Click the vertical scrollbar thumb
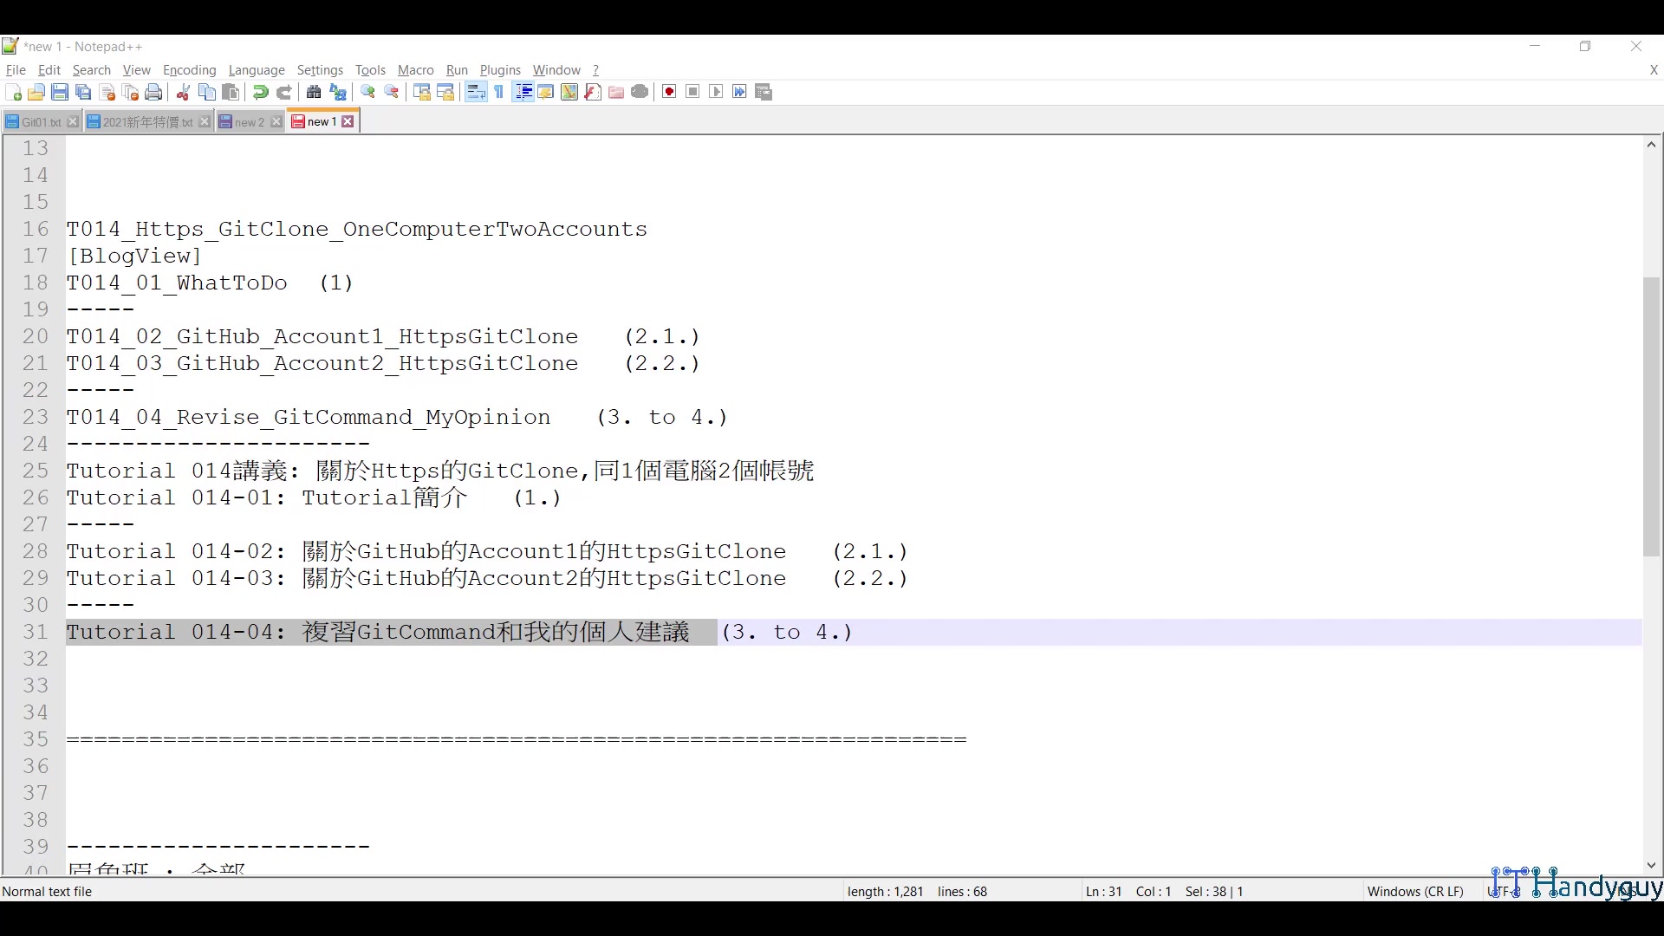 coord(1651,416)
